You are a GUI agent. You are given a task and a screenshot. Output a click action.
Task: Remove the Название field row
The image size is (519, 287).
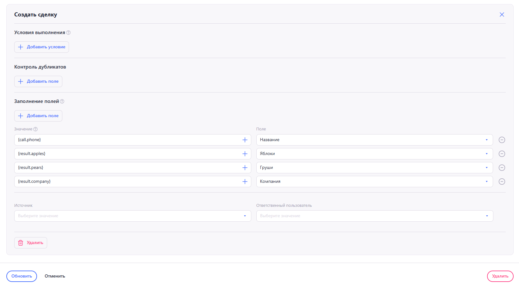point(502,140)
